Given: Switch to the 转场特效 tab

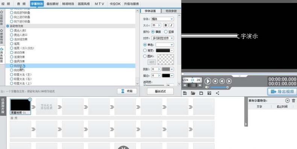Looking at the screenshot, I should tap(68, 4).
